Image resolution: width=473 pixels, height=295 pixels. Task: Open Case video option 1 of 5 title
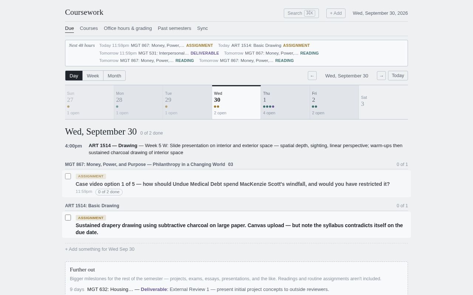[233, 184]
